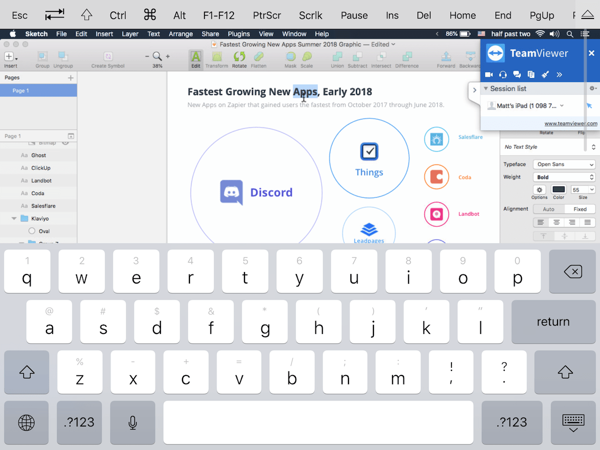The height and width of the screenshot is (450, 600).
Task: Tap the left shift key
Action: coord(27,372)
